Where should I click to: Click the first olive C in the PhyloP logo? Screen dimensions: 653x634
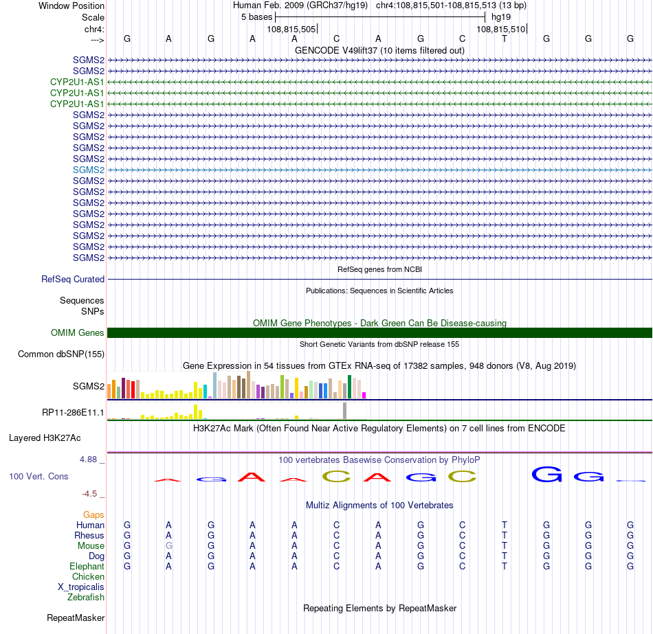click(337, 476)
